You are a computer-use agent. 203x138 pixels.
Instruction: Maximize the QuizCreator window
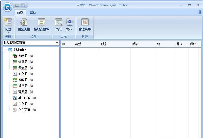[190, 5]
